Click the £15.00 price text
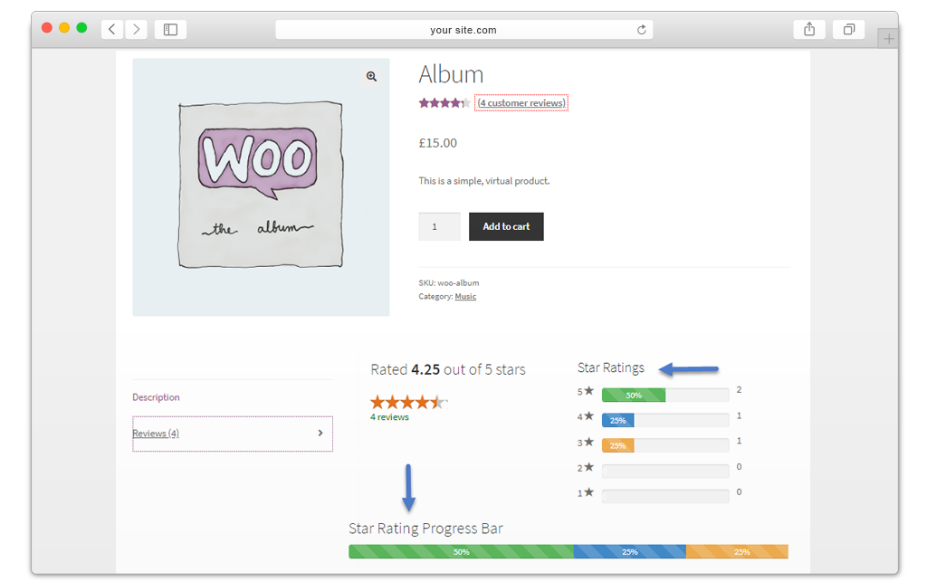This screenshot has width=927, height=582. 438,143
